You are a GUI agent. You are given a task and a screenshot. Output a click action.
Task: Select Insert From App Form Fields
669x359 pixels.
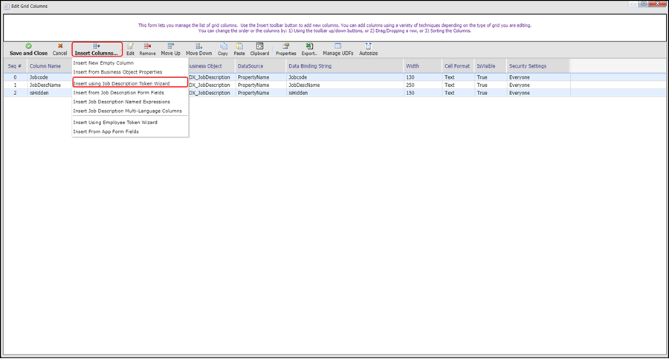(x=106, y=132)
